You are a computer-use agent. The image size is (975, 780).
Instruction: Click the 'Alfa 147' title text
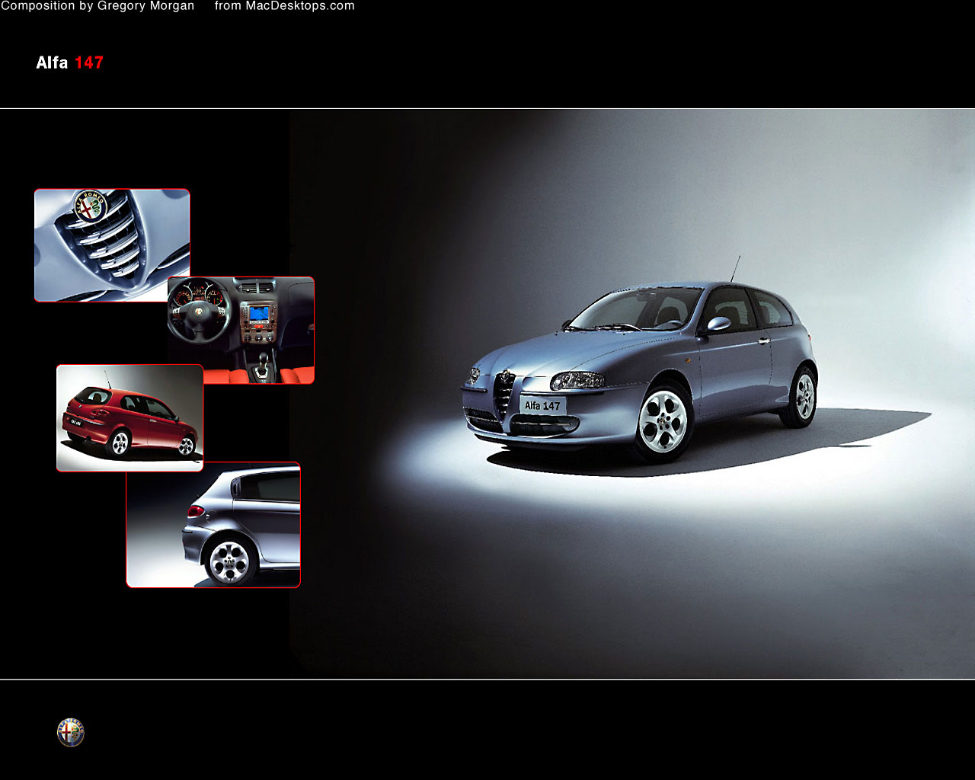69,62
